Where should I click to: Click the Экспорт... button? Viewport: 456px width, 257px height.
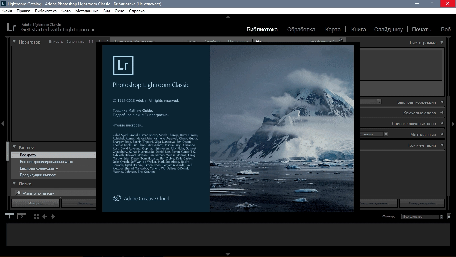(78, 203)
